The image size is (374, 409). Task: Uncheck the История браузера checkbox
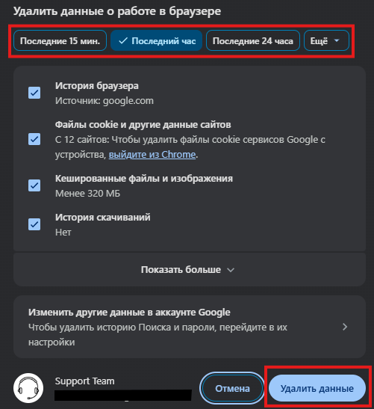tap(34, 93)
